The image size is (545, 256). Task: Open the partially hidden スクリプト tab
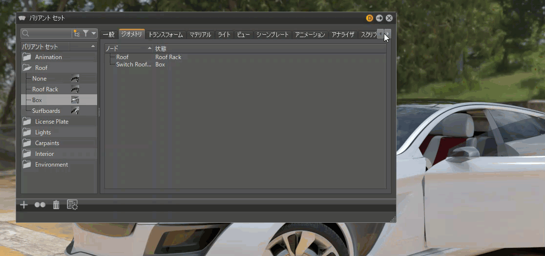368,34
